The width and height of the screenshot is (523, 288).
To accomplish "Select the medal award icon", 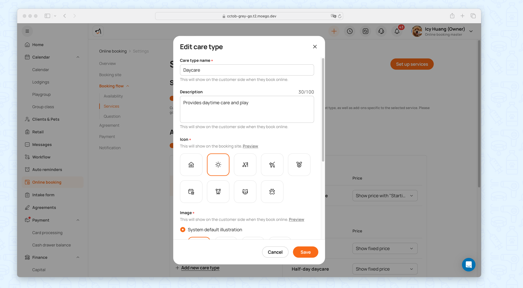I will tap(299, 165).
